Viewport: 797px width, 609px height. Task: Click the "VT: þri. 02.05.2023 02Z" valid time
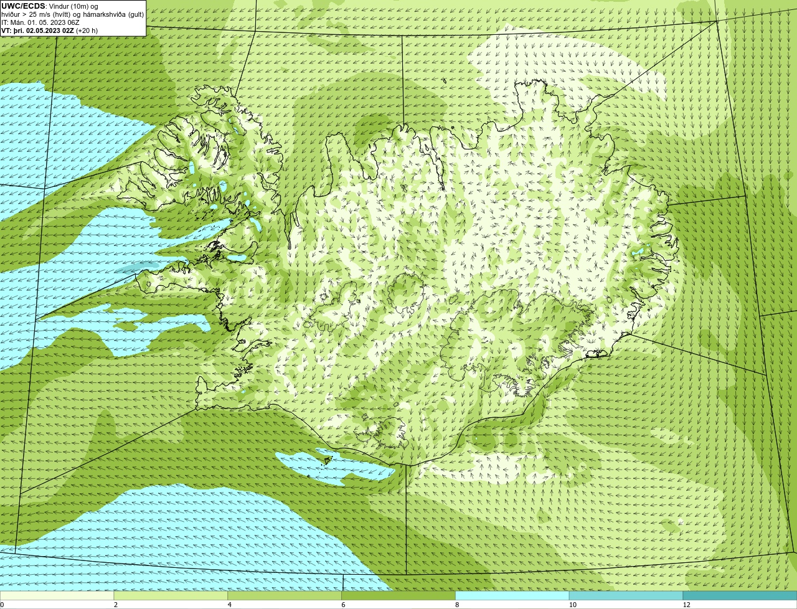pos(38,31)
